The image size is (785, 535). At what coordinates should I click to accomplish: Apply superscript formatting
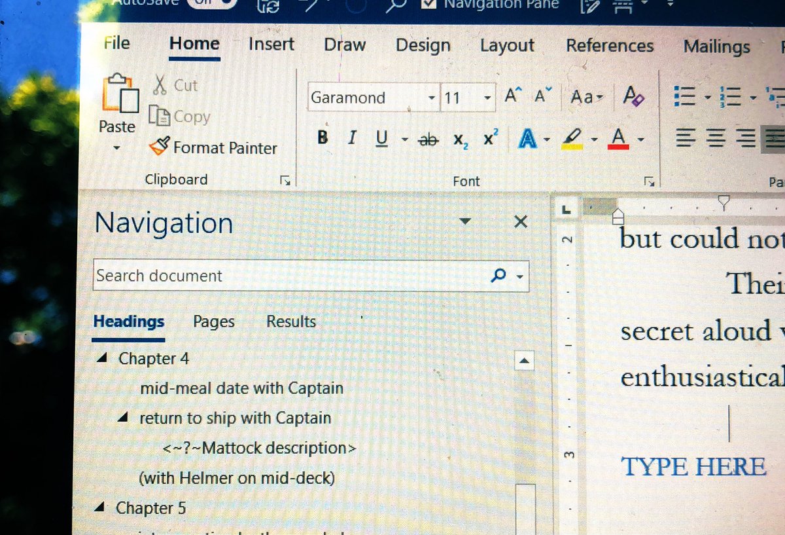click(492, 138)
